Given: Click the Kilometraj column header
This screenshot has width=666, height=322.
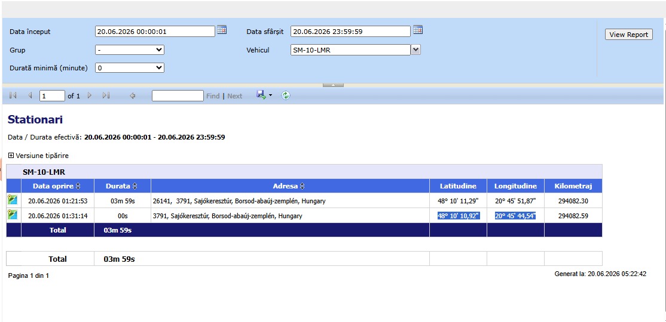Looking at the screenshot, I should pyautogui.click(x=573, y=186).
